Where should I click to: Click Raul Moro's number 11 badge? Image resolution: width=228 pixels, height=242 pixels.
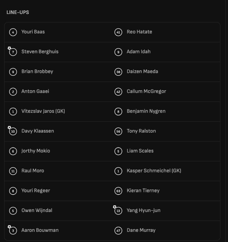pos(13,171)
